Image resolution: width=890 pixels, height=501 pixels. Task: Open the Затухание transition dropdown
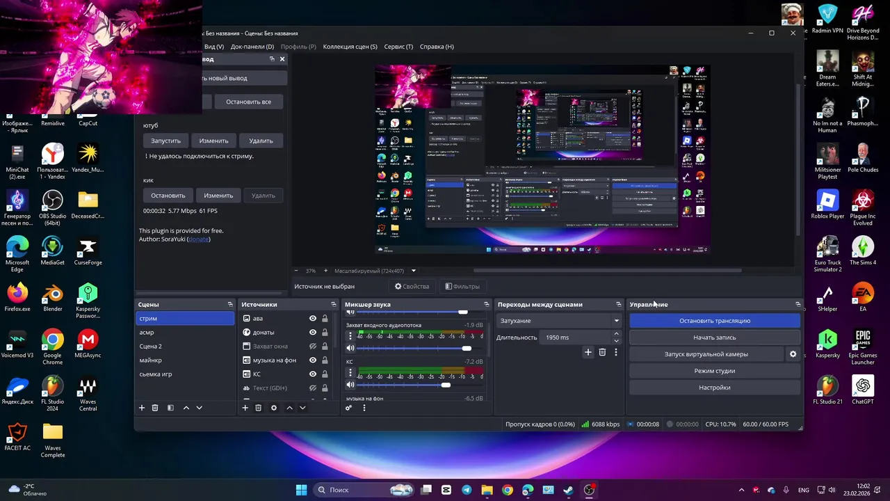(x=559, y=321)
